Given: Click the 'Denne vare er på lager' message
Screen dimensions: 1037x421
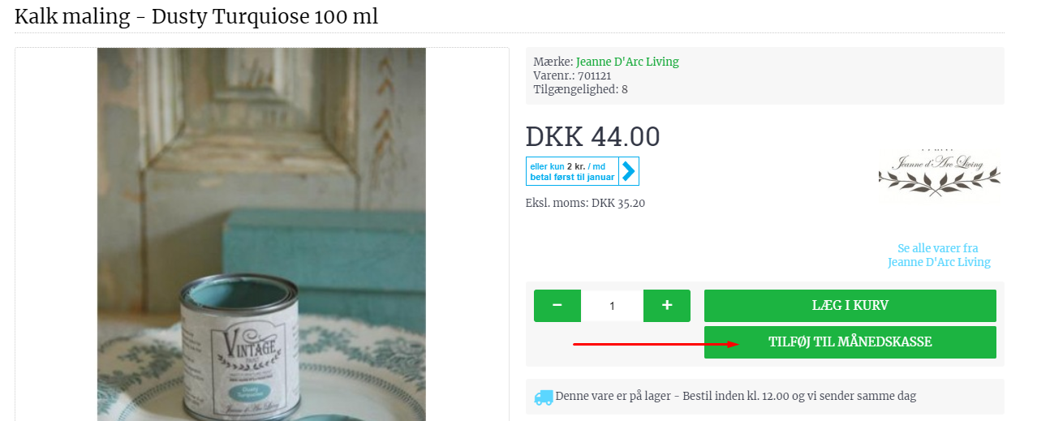Looking at the screenshot, I should point(736,397).
